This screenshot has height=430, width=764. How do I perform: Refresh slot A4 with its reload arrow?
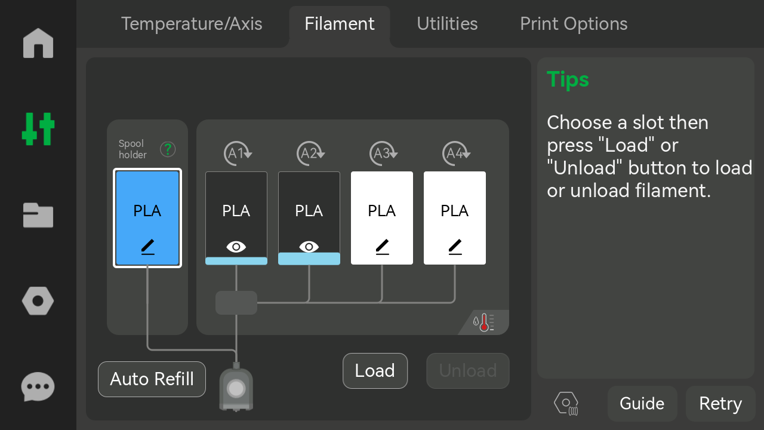(x=456, y=153)
